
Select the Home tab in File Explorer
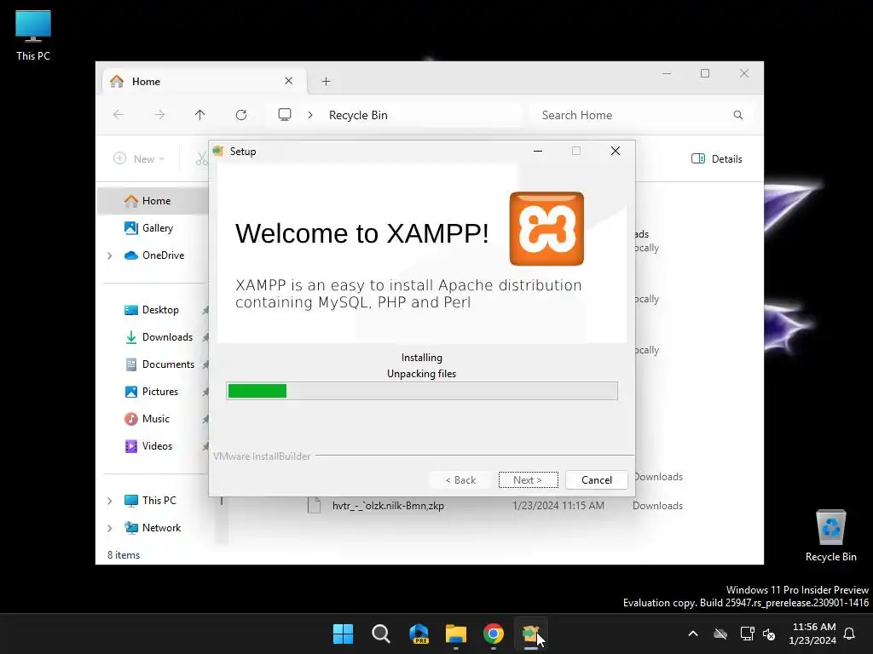(204, 81)
